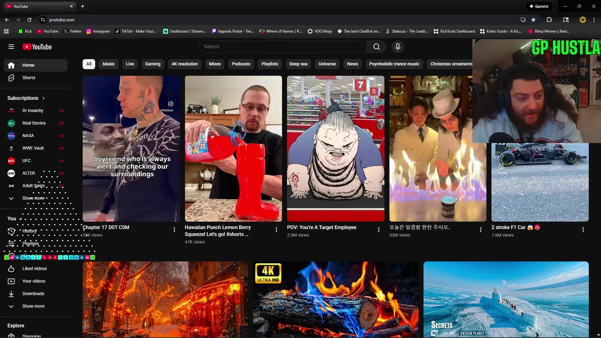601x338 pixels.
Task: Open options menu for Target Employee short
Action: click(x=378, y=230)
